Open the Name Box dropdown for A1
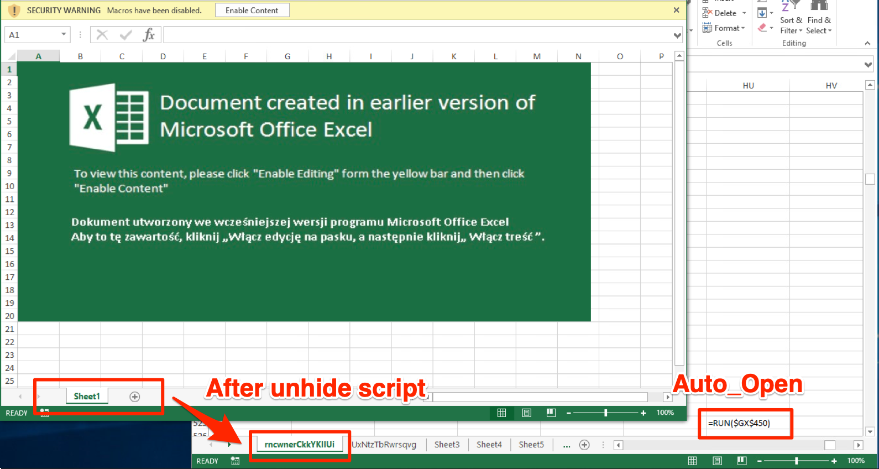The image size is (879, 469). [64, 34]
